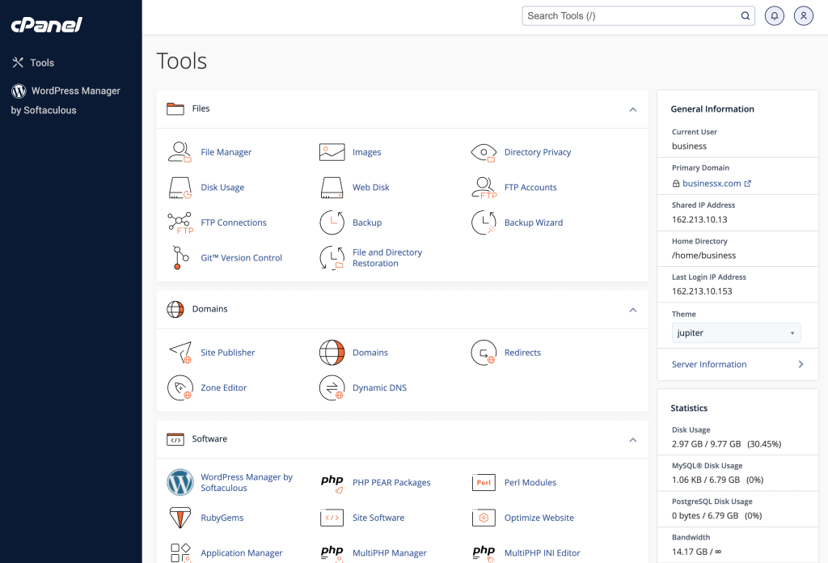Open the Directory Privacy link
The width and height of the screenshot is (828, 563).
[x=537, y=152]
